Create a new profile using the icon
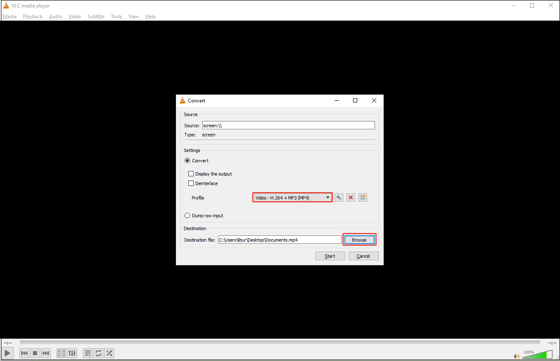The width and height of the screenshot is (560, 361). (362, 197)
